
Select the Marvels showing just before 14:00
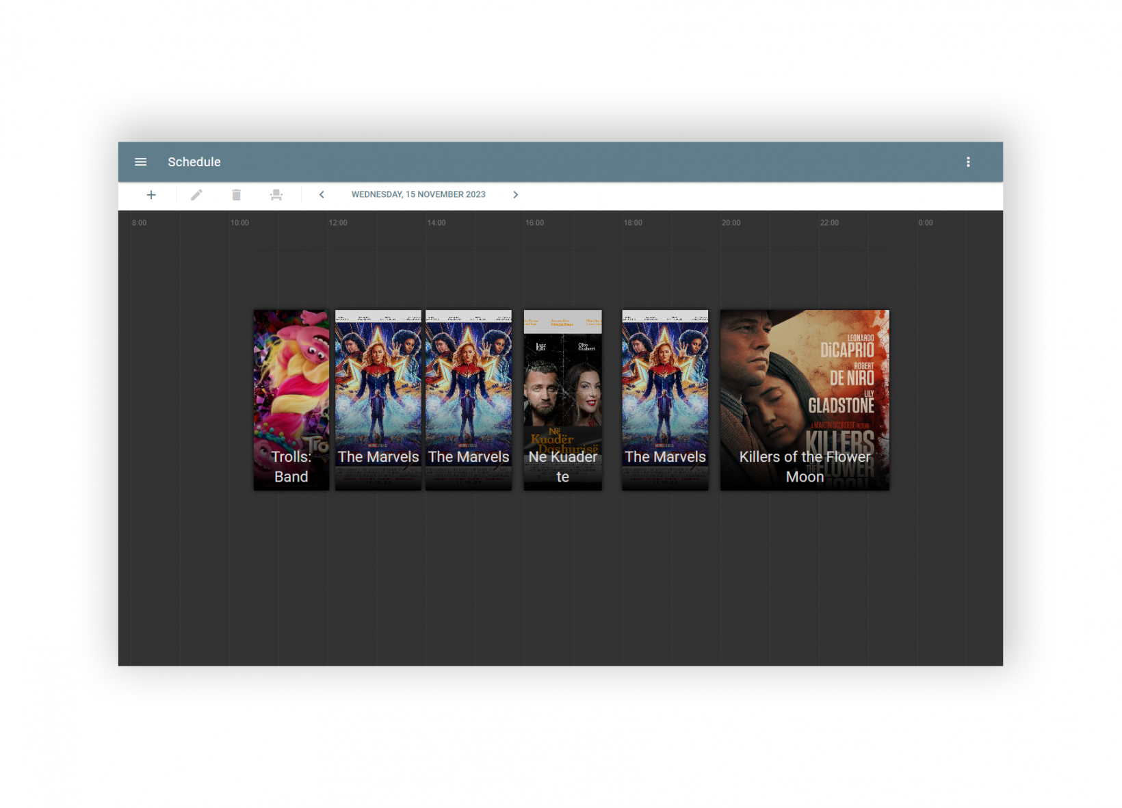pyautogui.click(x=378, y=400)
